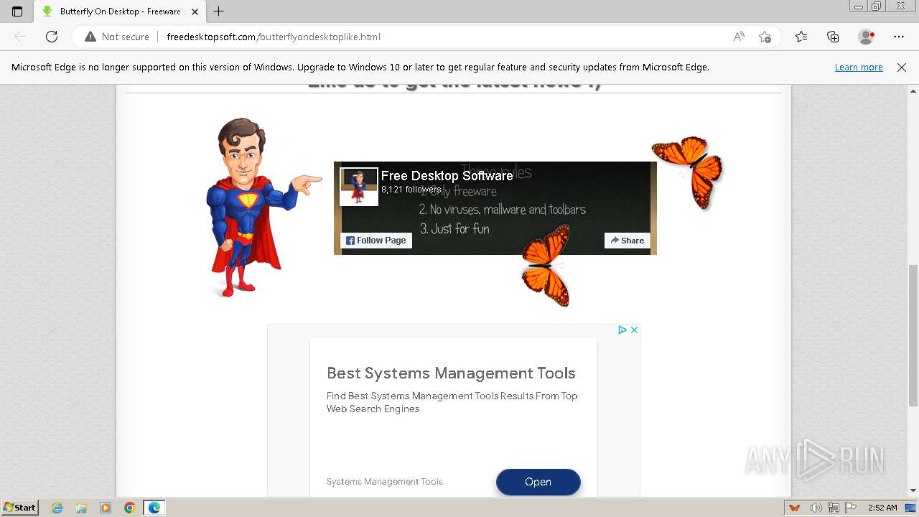
Task: Click the Systems Management Tools ad label
Action: pyautogui.click(x=385, y=482)
